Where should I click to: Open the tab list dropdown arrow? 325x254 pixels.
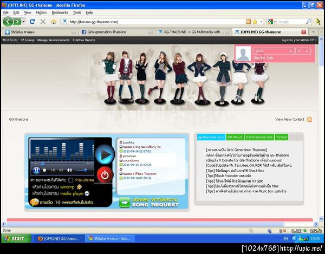point(321,32)
